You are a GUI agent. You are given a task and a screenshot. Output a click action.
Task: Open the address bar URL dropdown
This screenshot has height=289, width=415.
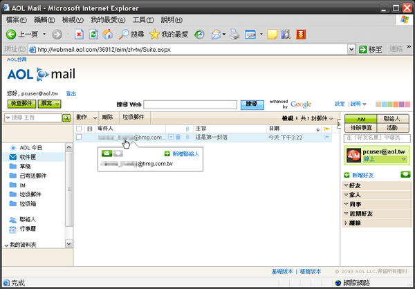point(351,49)
